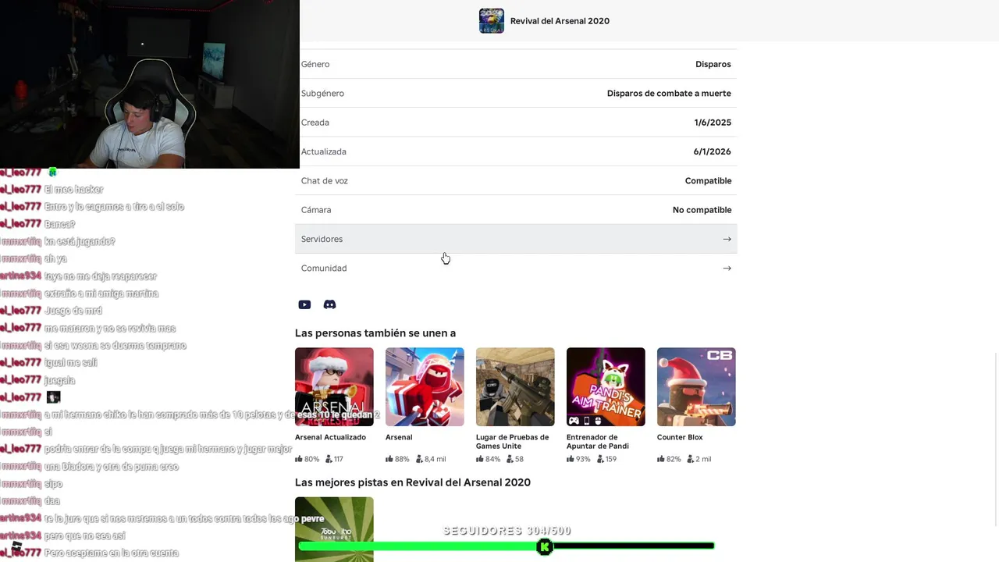Open the Comunidad section
Viewport: 999px width, 562px height.
516,269
